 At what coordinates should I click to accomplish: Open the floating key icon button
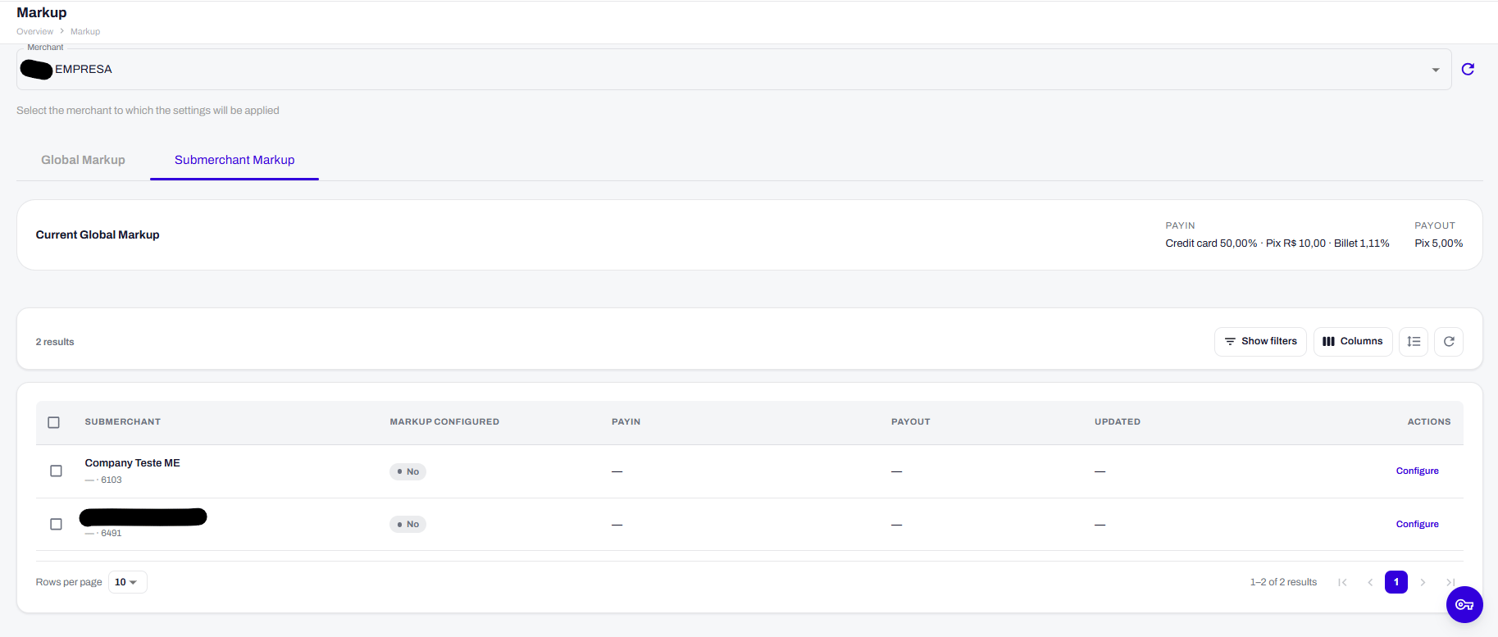pyautogui.click(x=1464, y=605)
